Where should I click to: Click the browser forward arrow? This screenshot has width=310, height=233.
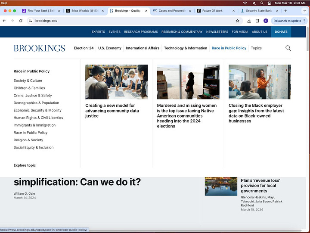(12, 21)
